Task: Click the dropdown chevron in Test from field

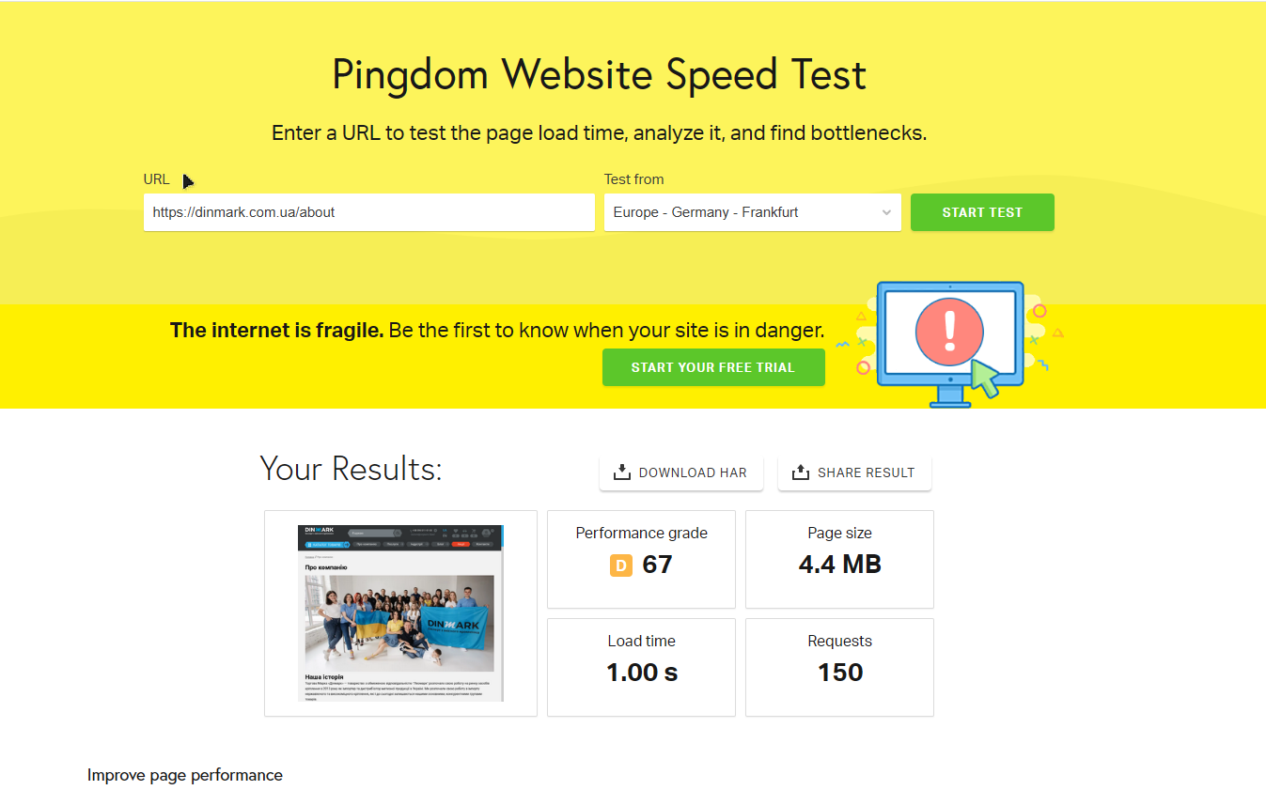Action: pyautogui.click(x=886, y=212)
